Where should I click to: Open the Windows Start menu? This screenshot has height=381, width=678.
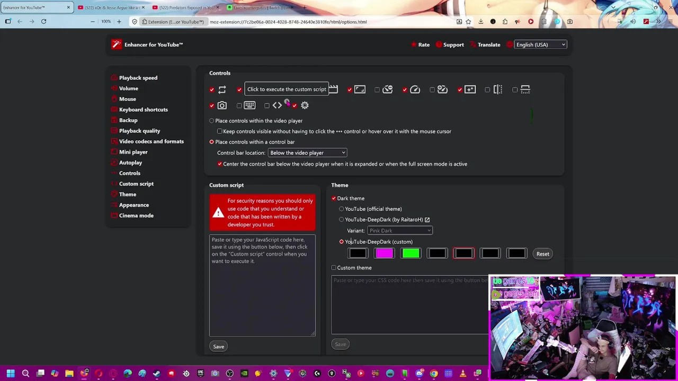[11, 374]
